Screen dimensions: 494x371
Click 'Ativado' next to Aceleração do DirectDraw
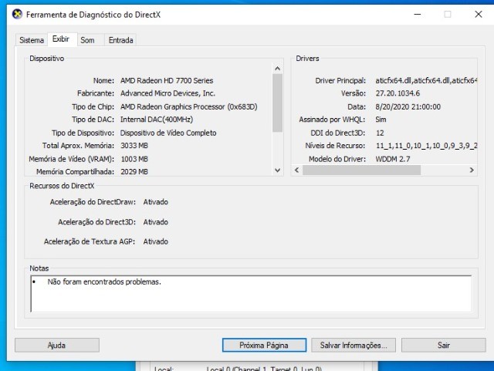156,202
